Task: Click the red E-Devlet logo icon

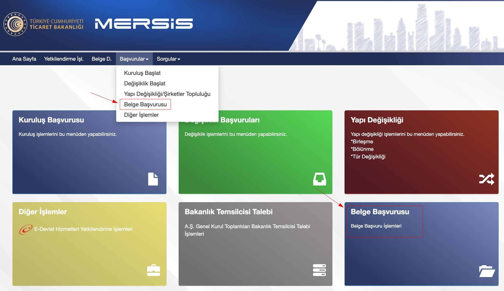Action: click(26, 229)
